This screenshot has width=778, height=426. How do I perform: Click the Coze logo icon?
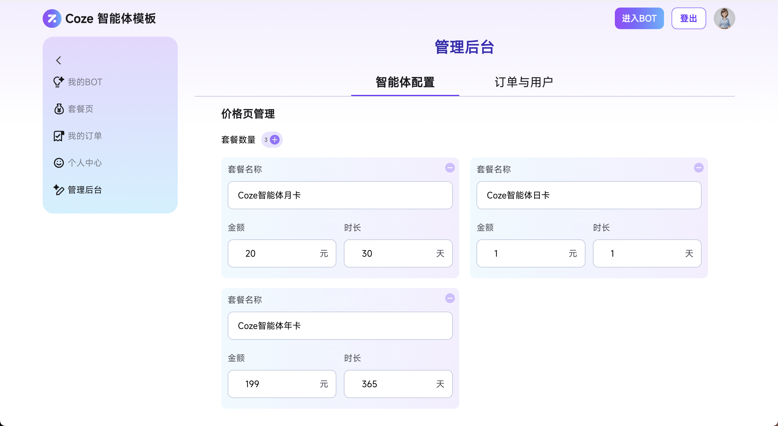[x=52, y=18]
